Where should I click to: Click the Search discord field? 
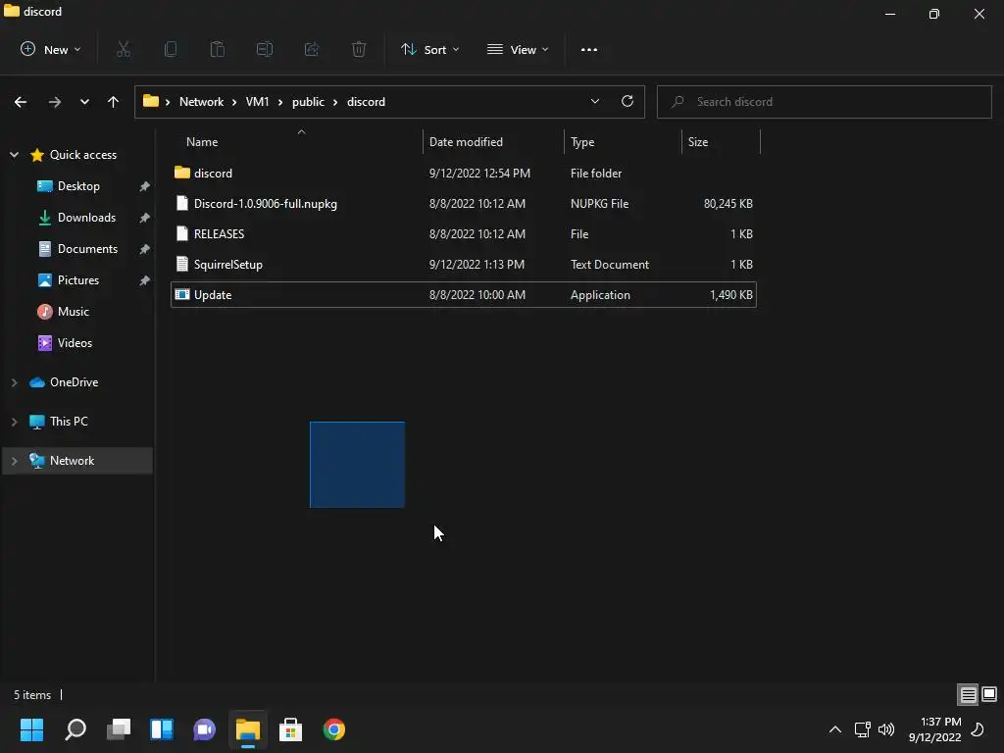824,102
